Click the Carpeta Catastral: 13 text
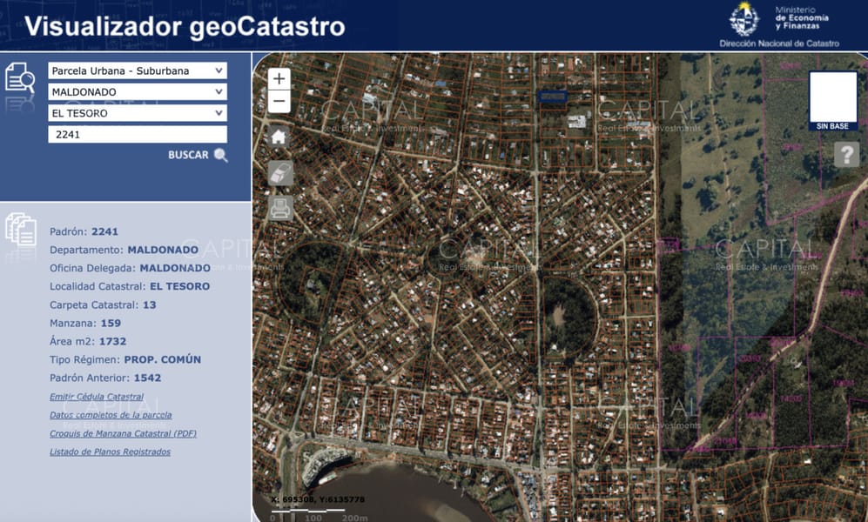This screenshot has width=868, height=522. click(103, 304)
